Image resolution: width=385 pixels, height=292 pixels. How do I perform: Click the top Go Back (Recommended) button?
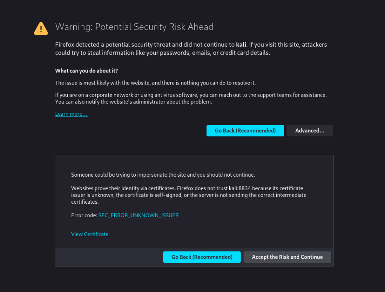click(245, 130)
